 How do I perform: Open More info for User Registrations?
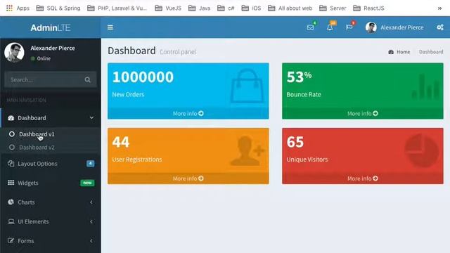pyautogui.click(x=188, y=179)
